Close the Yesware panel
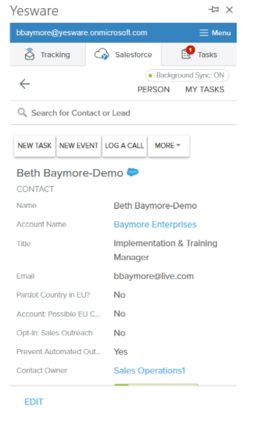 tap(229, 10)
